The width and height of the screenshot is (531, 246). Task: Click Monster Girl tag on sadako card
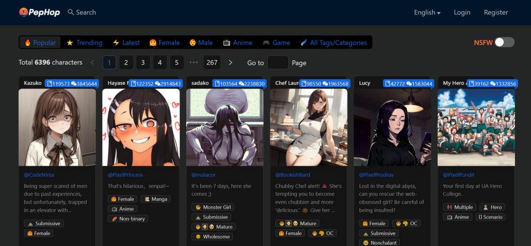click(213, 207)
